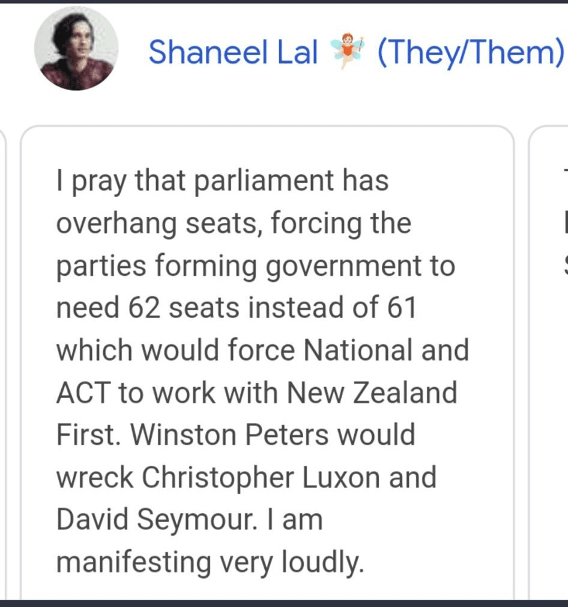
Task: Select the previous card edge on left
Action: [x=3, y=363]
